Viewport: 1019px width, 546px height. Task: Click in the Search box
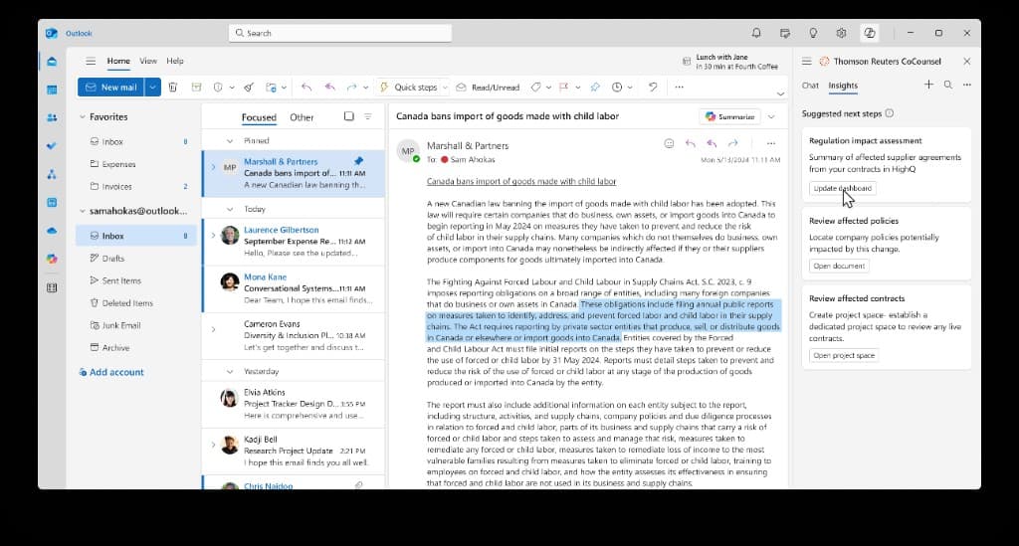340,33
